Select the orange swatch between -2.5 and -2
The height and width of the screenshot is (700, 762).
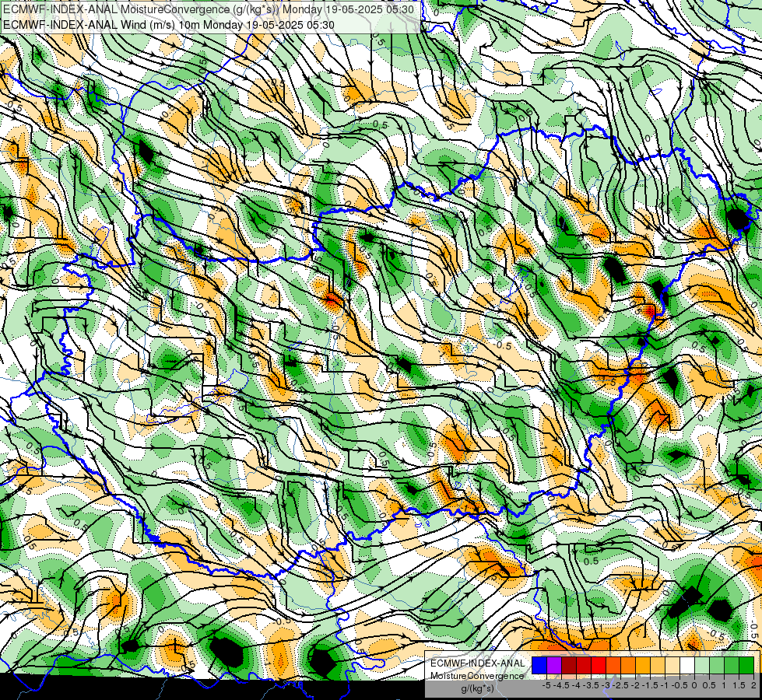(628, 665)
